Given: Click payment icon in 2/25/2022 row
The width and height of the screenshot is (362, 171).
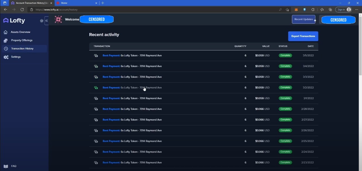Looking at the screenshot, I should tap(96, 141).
